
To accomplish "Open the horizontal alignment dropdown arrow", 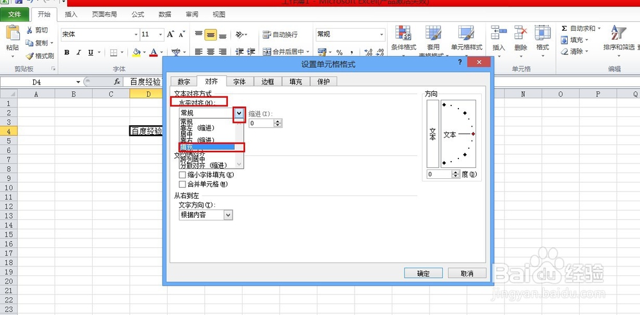I will pos(239,113).
